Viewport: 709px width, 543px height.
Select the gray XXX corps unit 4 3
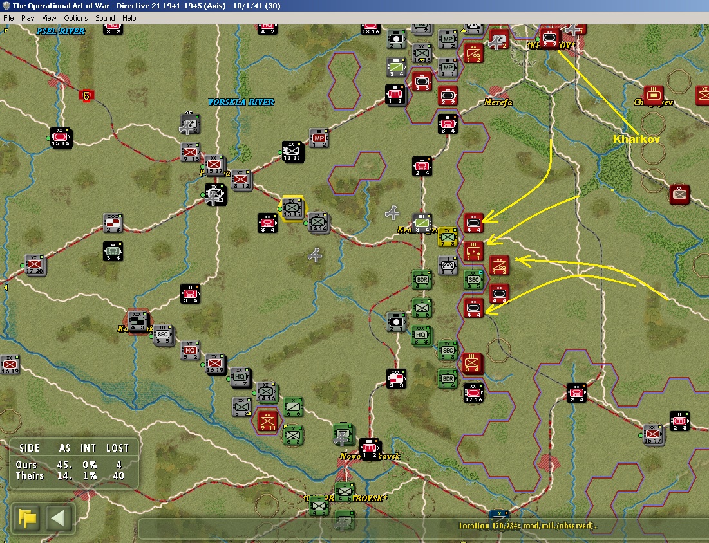click(x=137, y=321)
